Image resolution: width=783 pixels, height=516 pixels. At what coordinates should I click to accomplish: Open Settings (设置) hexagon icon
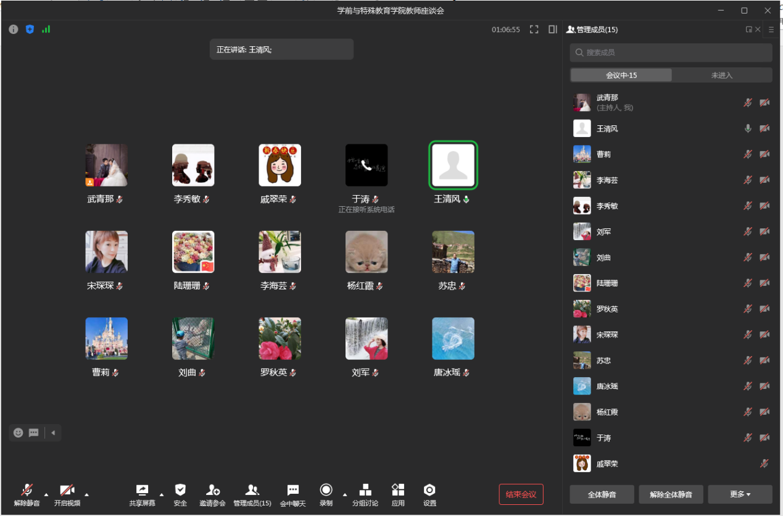coord(429,490)
